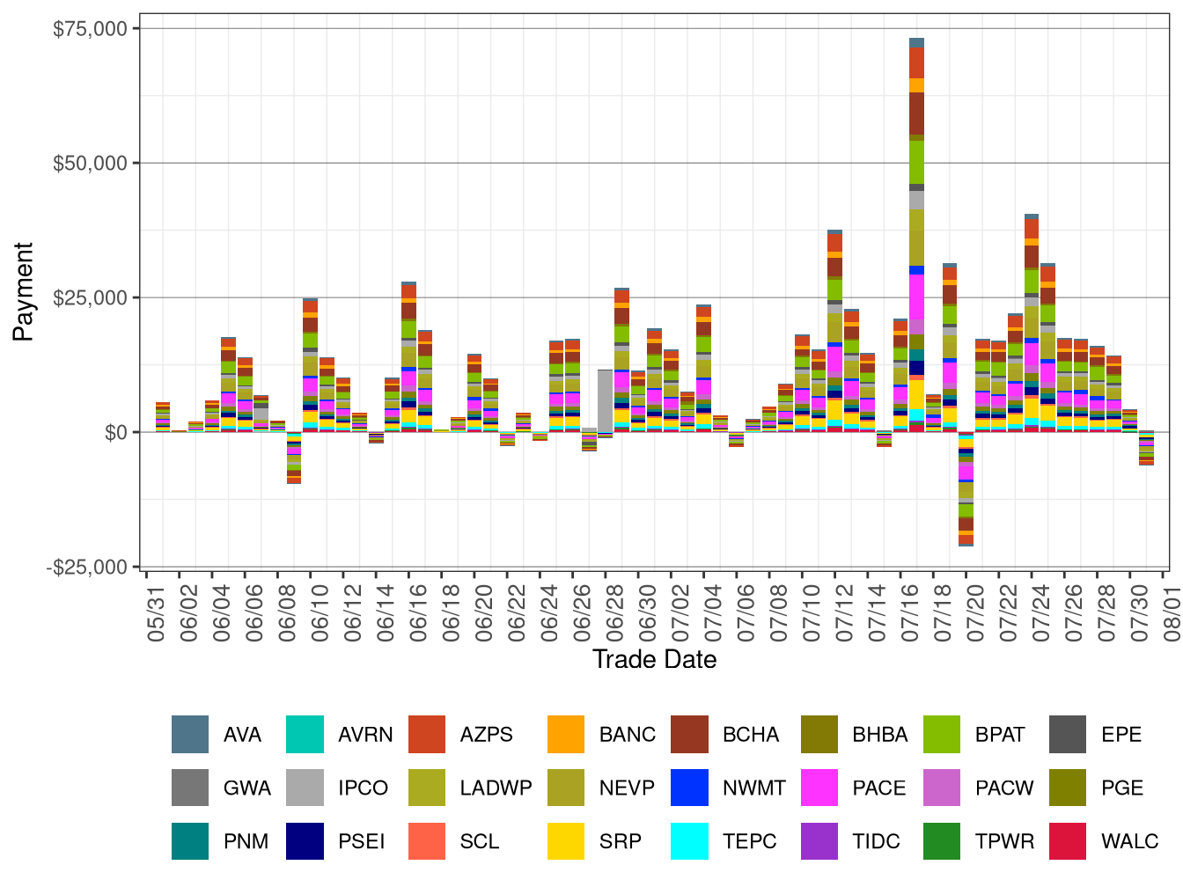Click the SCL legend color swatch

pos(427,841)
